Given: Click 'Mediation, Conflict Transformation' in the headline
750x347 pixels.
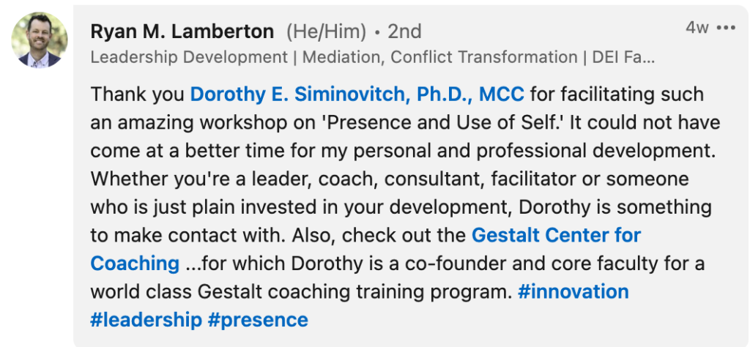Looking at the screenshot, I should (439, 57).
